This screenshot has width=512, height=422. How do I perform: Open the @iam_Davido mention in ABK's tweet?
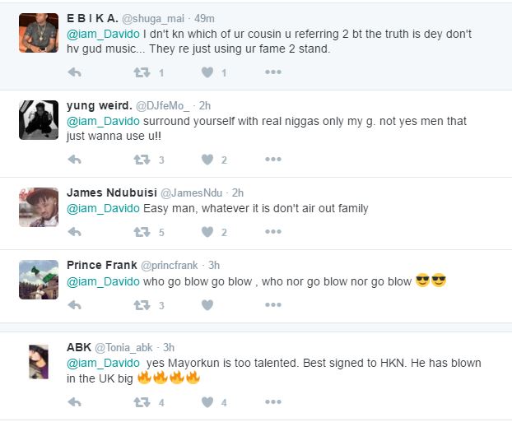(101, 363)
